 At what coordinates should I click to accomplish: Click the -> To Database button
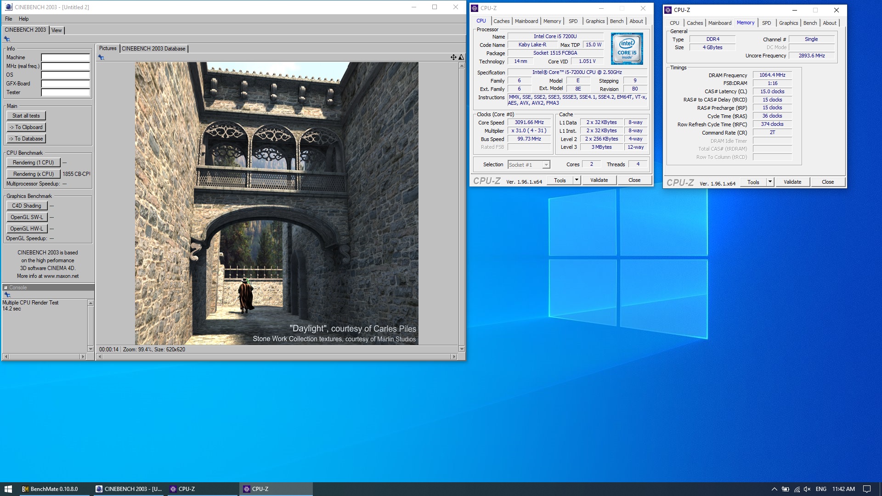26,139
